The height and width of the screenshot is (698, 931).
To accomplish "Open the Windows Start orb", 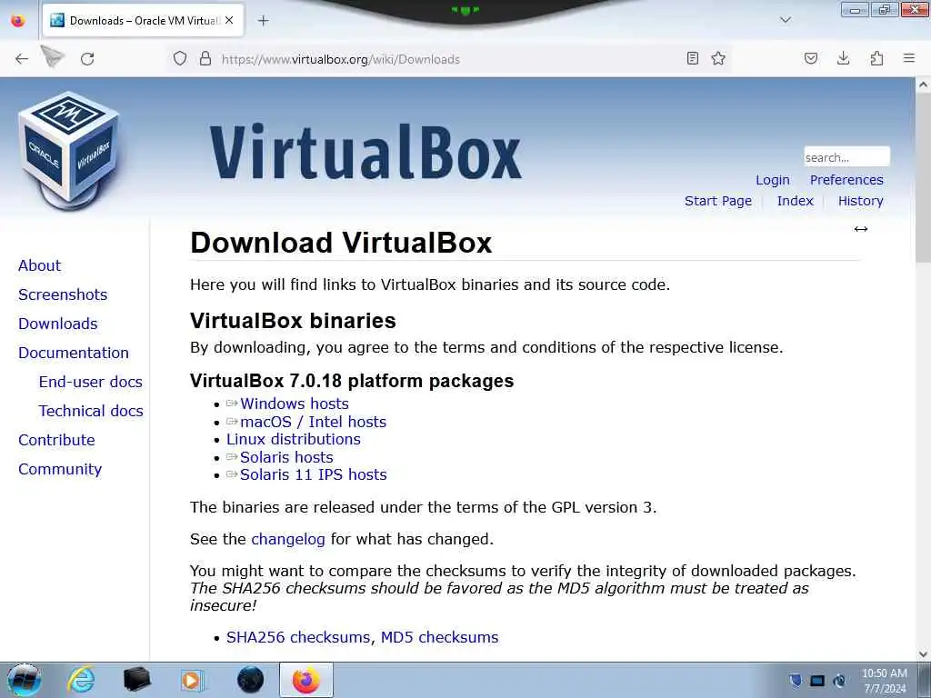I will pos(25,680).
